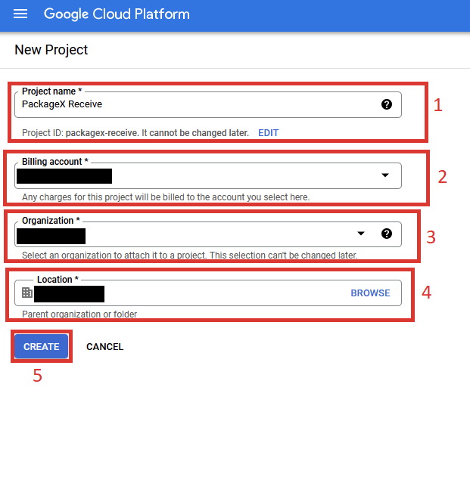Click the blue CREATE button
Screen dimensions: 470x477
tap(42, 347)
